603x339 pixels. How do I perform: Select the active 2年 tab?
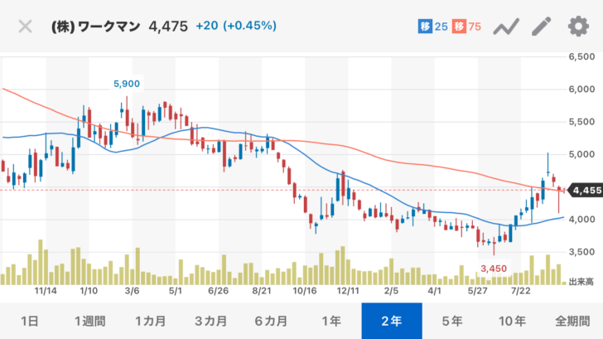(x=392, y=321)
